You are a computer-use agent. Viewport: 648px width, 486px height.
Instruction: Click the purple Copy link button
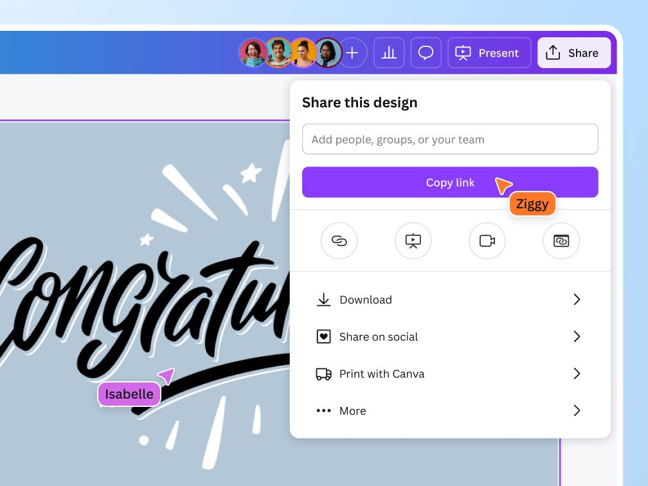click(x=450, y=183)
